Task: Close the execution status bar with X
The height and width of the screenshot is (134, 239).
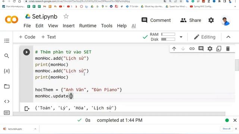Action: [x=235, y=120]
